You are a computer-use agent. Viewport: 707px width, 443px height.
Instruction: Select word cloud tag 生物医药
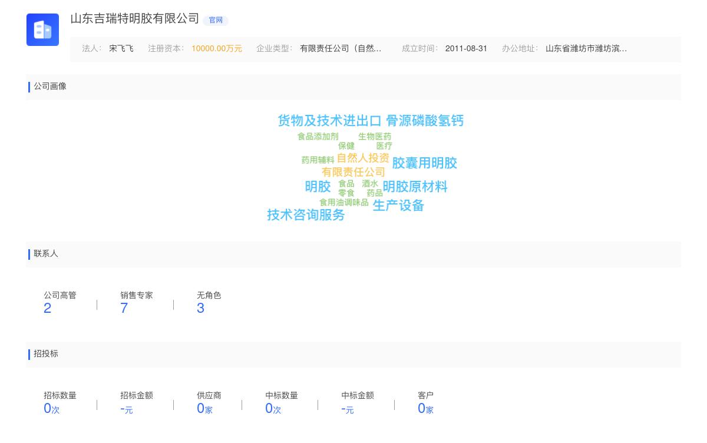375,137
